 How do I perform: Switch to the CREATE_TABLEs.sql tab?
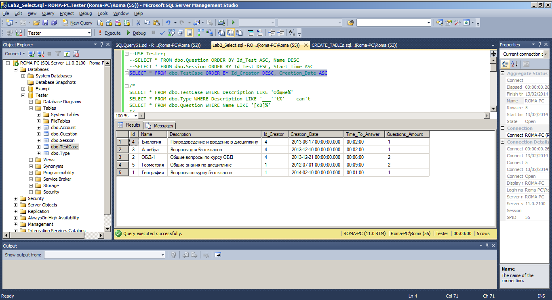354,45
